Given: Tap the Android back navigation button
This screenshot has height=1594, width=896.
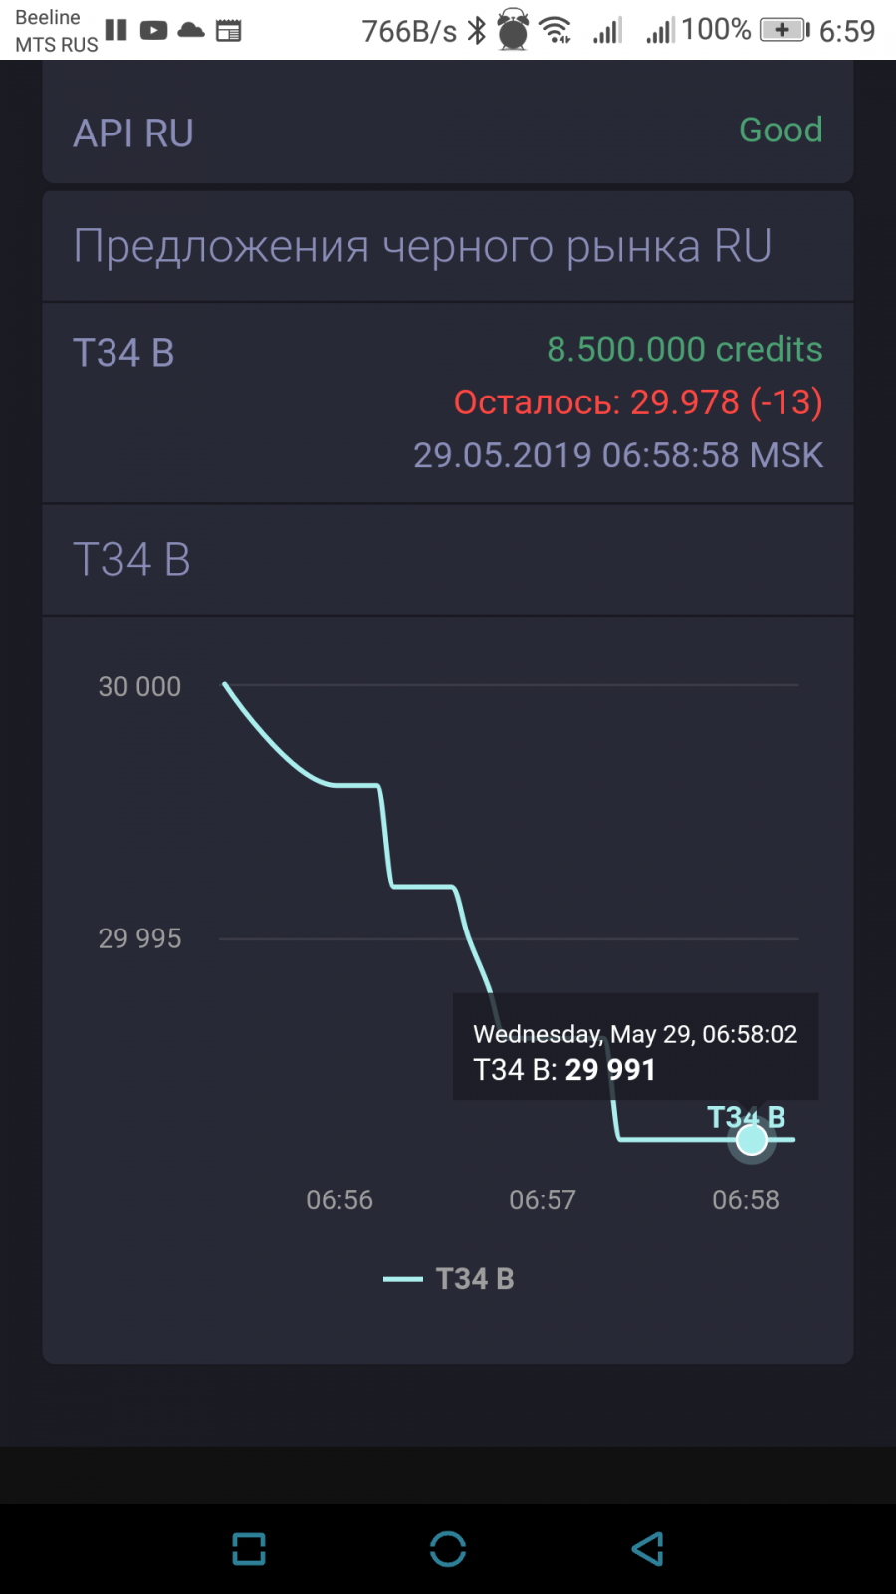Looking at the screenshot, I should pos(648,1549).
